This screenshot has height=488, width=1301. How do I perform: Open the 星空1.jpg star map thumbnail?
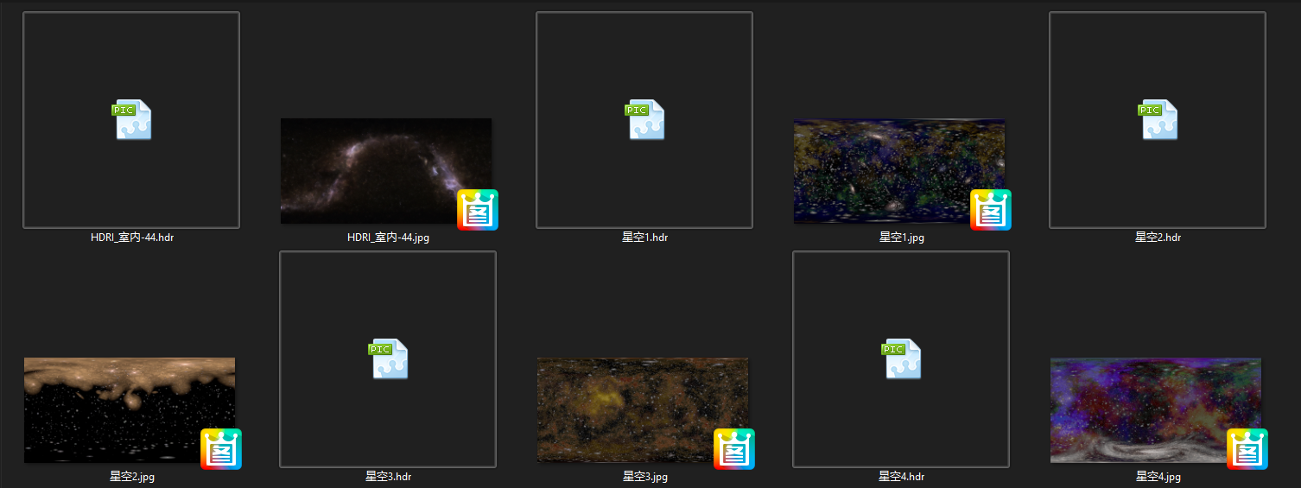click(899, 171)
